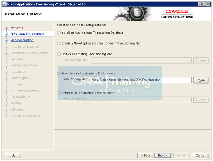Open the Welcome step link
Viewport: 213px width, 161px height.
[x=17, y=28]
